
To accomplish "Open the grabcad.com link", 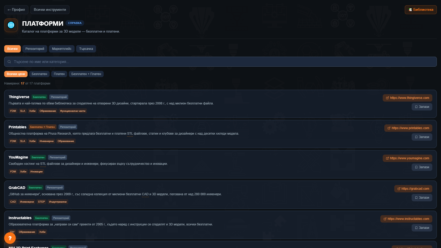I will [413, 189].
